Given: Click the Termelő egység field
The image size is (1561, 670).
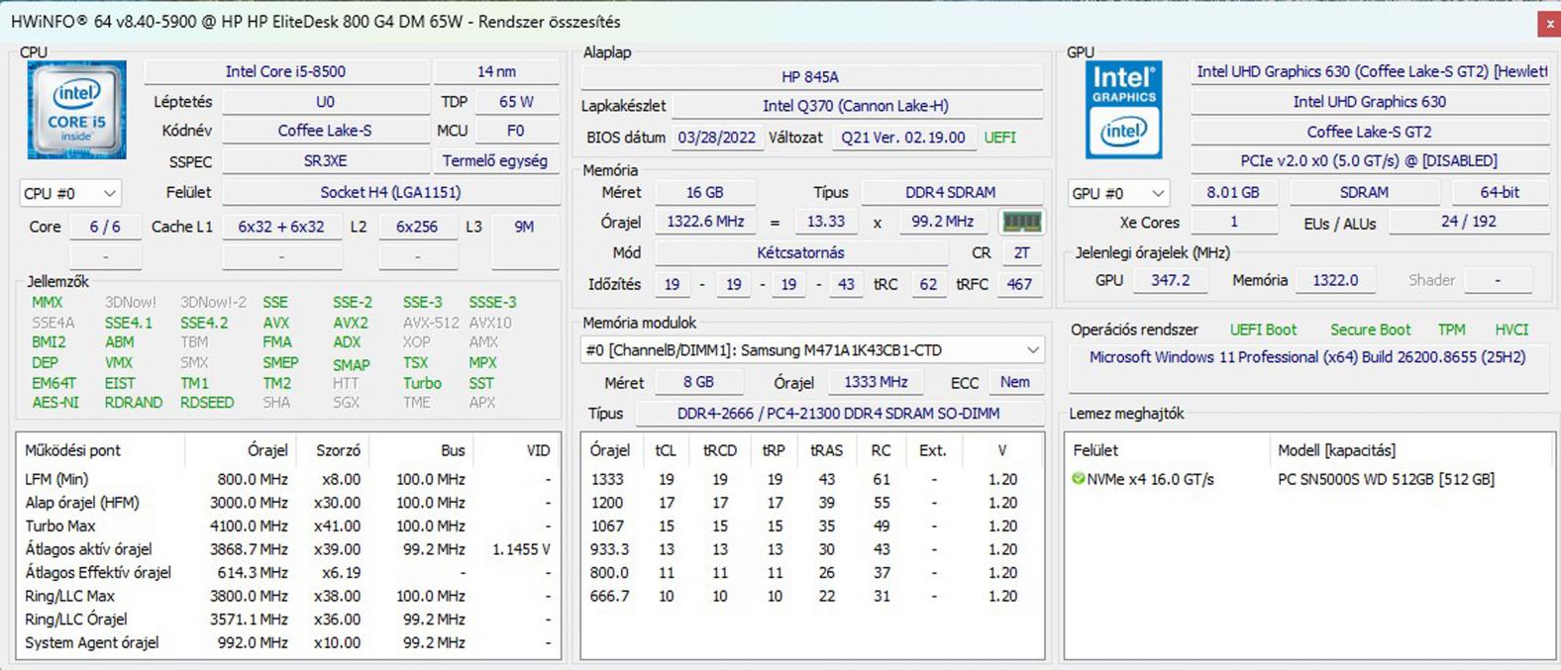Looking at the screenshot, I should 495,160.
